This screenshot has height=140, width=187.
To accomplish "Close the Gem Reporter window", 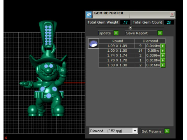I will tap(172, 14).
